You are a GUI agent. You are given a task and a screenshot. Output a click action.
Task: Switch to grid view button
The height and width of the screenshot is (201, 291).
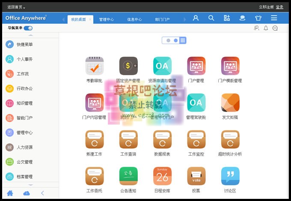(x=183, y=41)
